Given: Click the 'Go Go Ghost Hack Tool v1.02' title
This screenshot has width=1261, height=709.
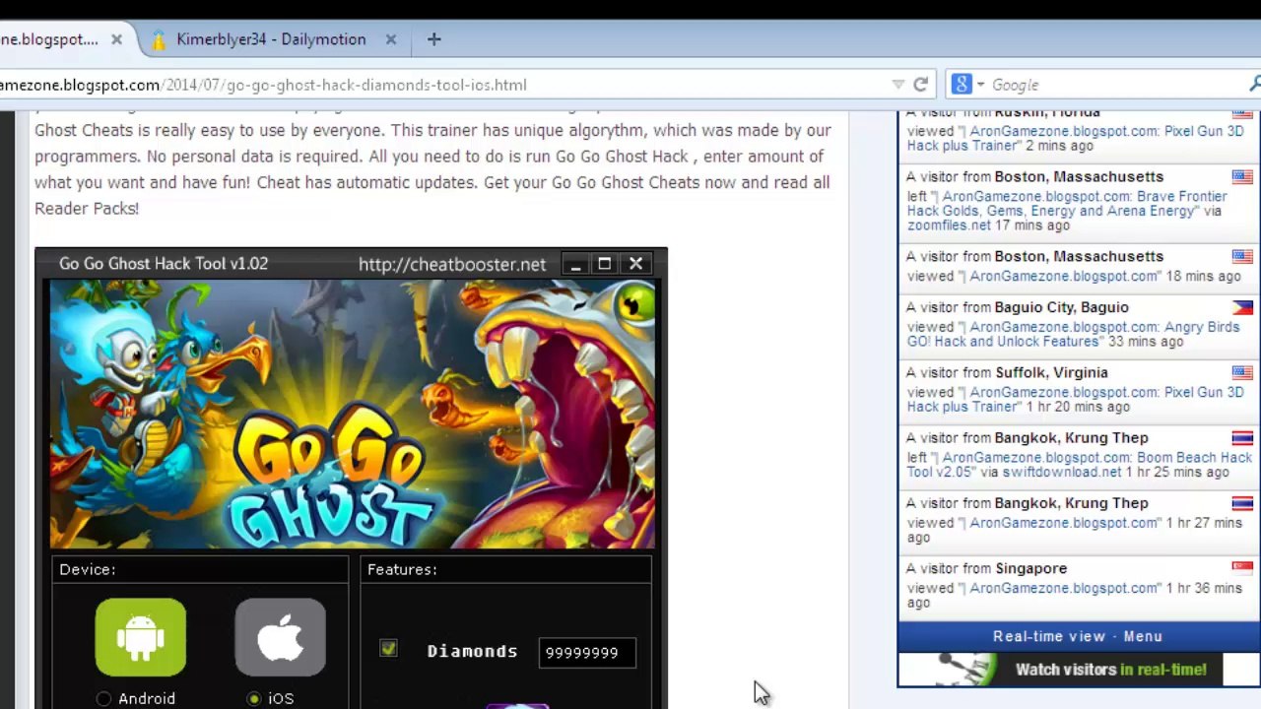Looking at the screenshot, I should click(x=164, y=264).
